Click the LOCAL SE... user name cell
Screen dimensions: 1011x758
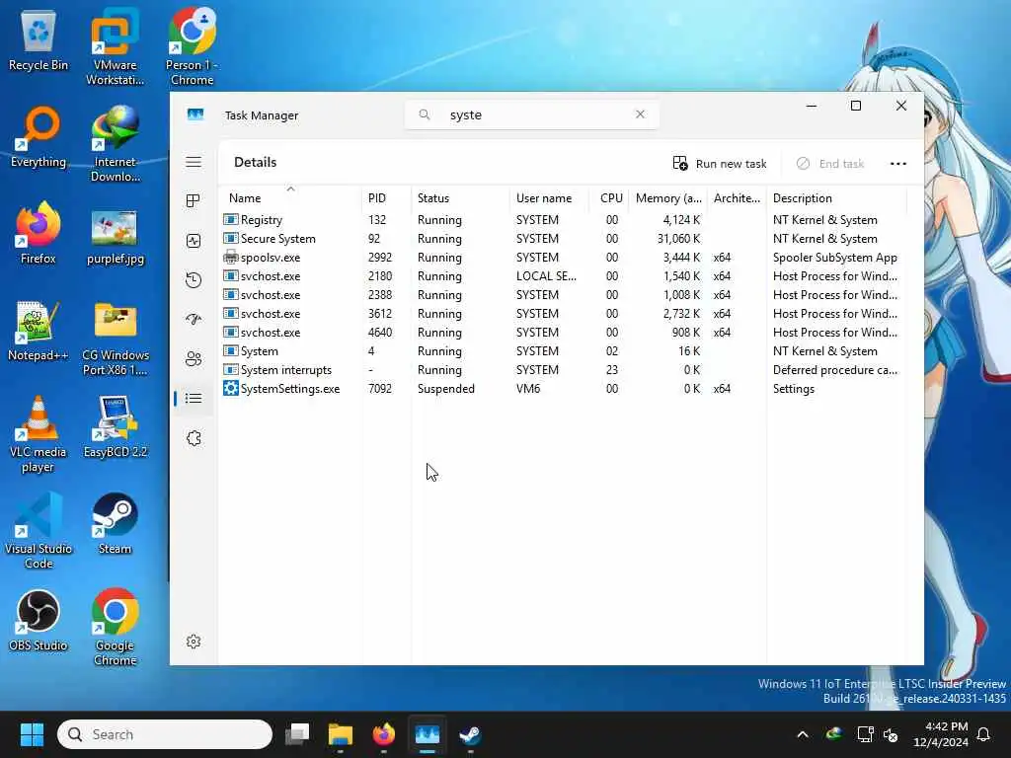546,276
